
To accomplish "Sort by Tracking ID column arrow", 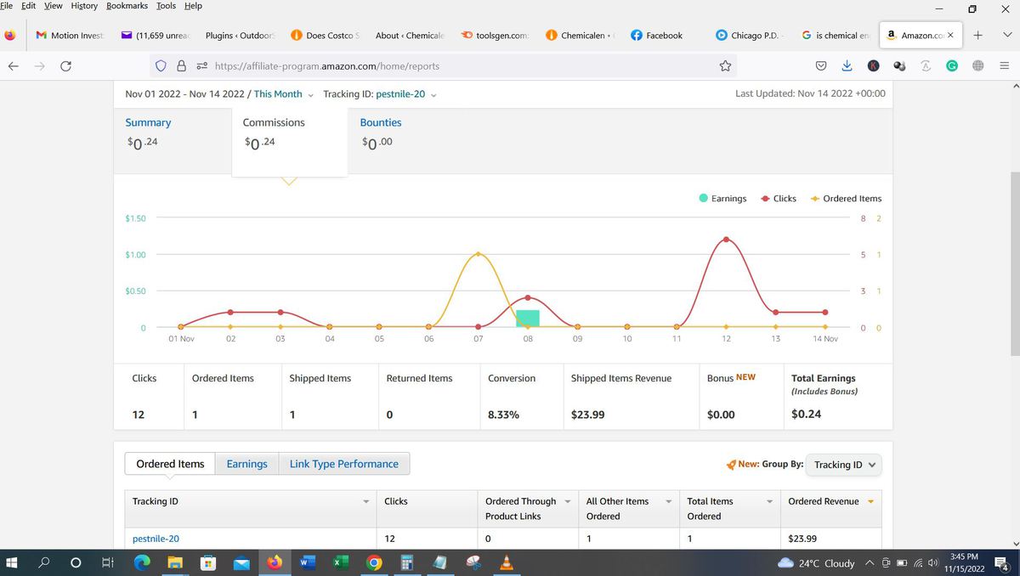I will click(366, 501).
